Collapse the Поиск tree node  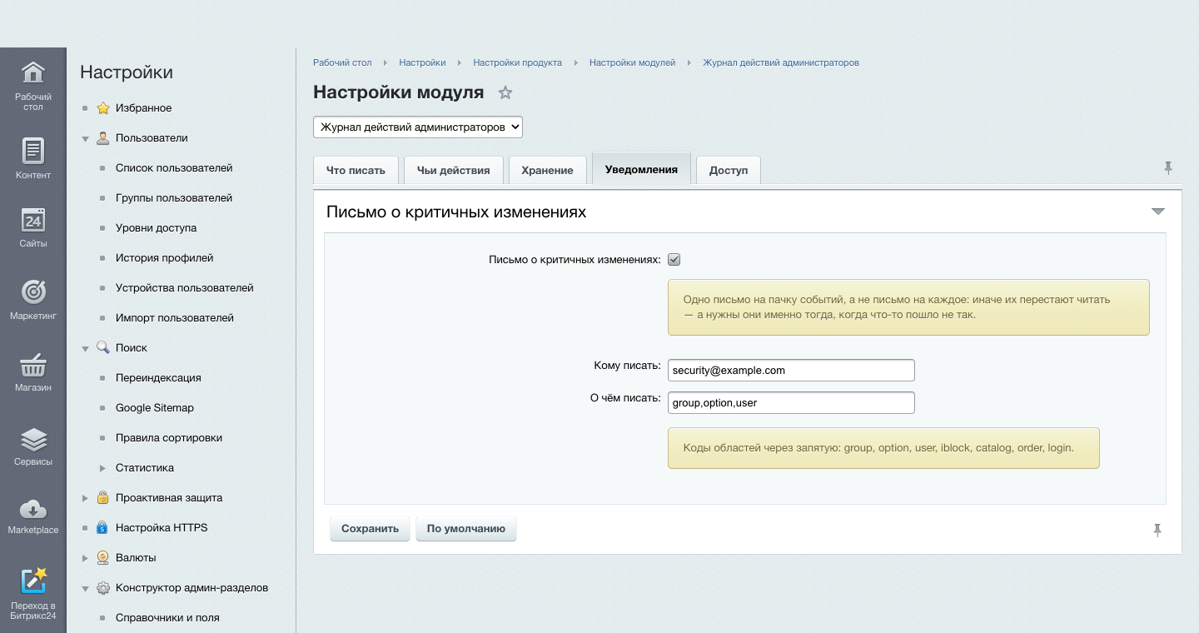[85, 349]
